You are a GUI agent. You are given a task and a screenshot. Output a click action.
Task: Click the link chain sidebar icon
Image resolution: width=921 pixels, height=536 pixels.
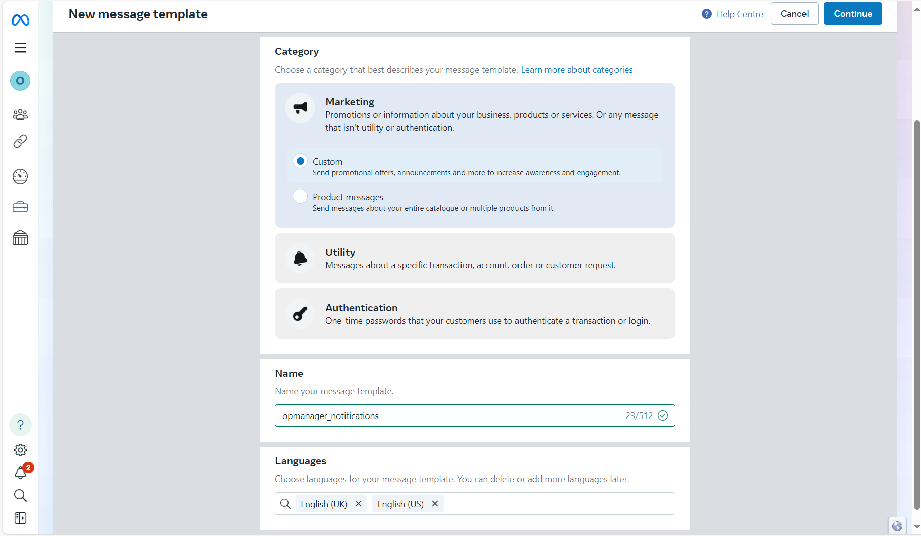click(20, 141)
